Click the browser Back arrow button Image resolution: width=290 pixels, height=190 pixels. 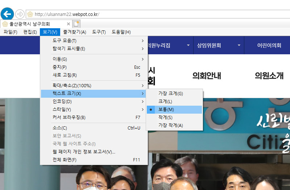coord(7,14)
